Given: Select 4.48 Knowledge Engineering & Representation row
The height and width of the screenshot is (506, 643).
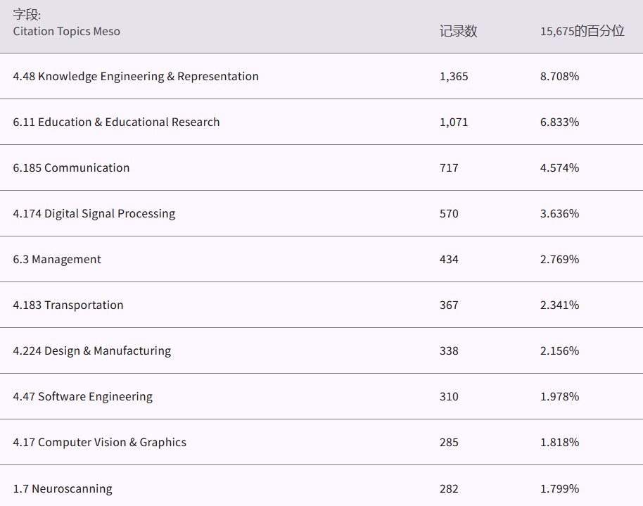Looking at the screenshot, I should (x=136, y=76).
